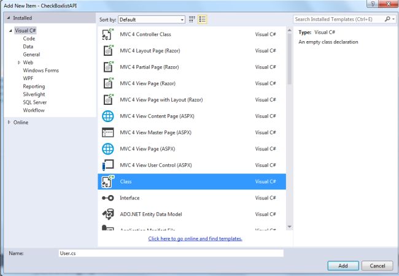Click the MVC 4 View Master Page icon
Screen dimensions: 399x276
tap(108, 132)
